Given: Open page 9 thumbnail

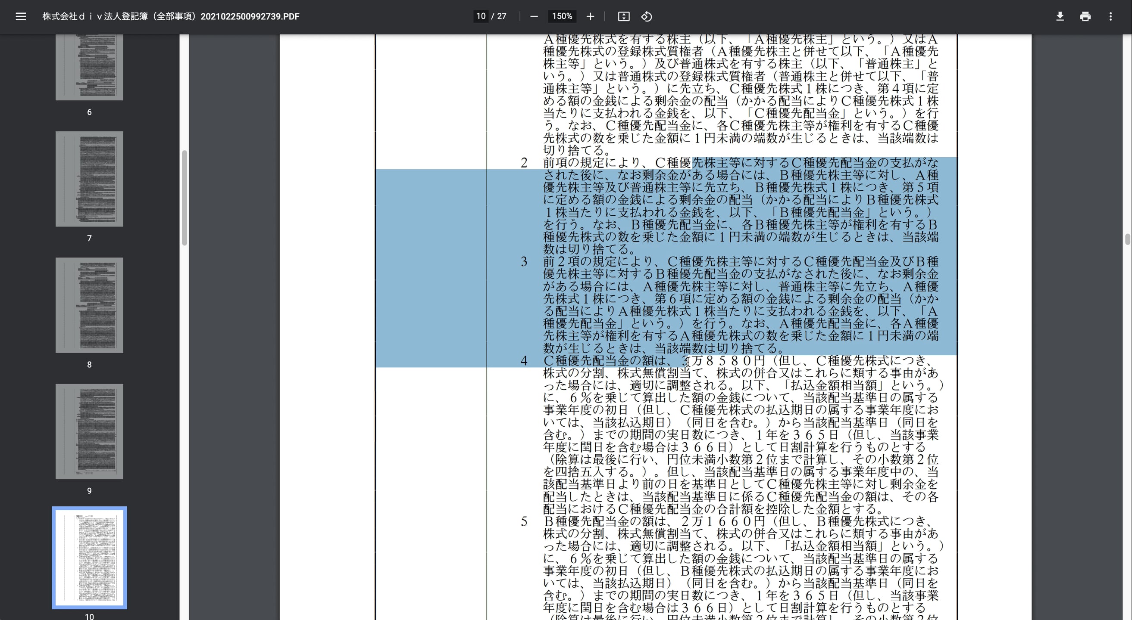Looking at the screenshot, I should coord(89,431).
